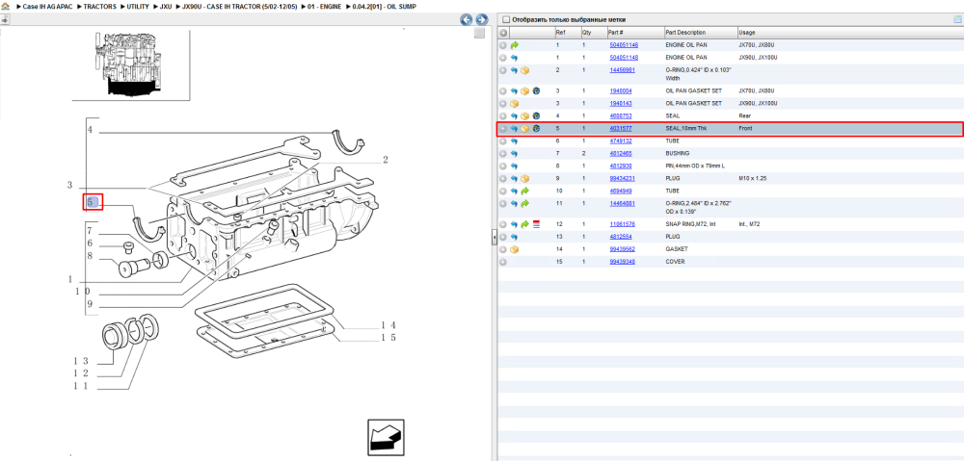Click the large arrow icon below the diagram
The image size is (964, 461).
387,438
